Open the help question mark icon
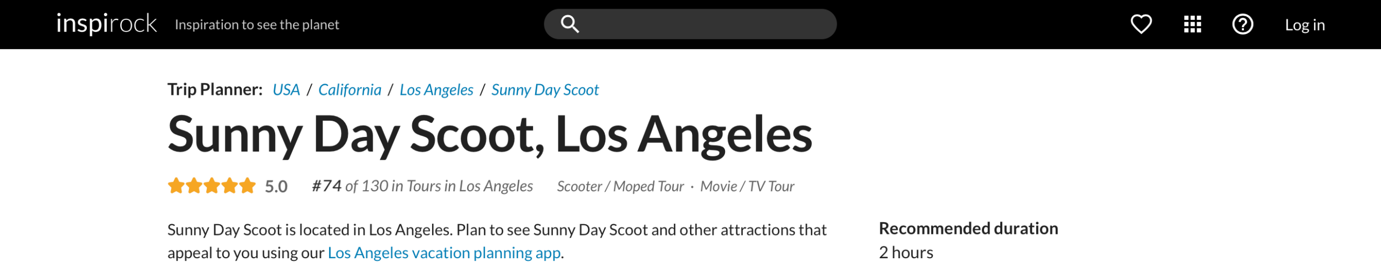This screenshot has height=276, width=1381. [1242, 24]
